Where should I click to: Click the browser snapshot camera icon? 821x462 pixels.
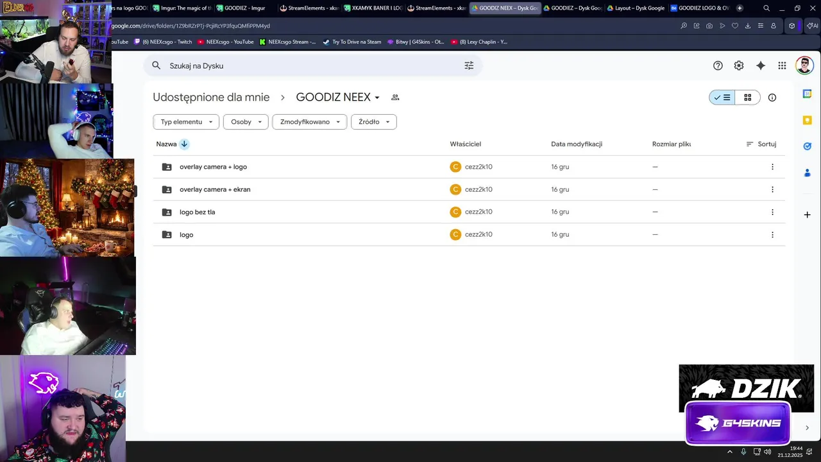coord(709,26)
